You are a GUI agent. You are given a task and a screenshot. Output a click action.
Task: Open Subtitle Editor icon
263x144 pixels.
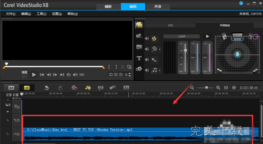pyautogui.click(x=126, y=88)
